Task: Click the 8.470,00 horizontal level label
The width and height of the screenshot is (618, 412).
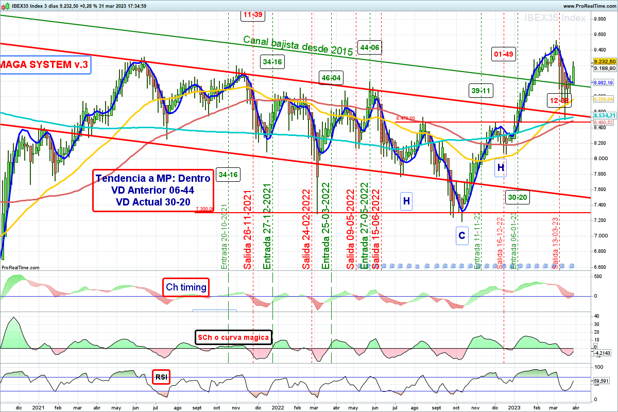Action: coord(405,118)
